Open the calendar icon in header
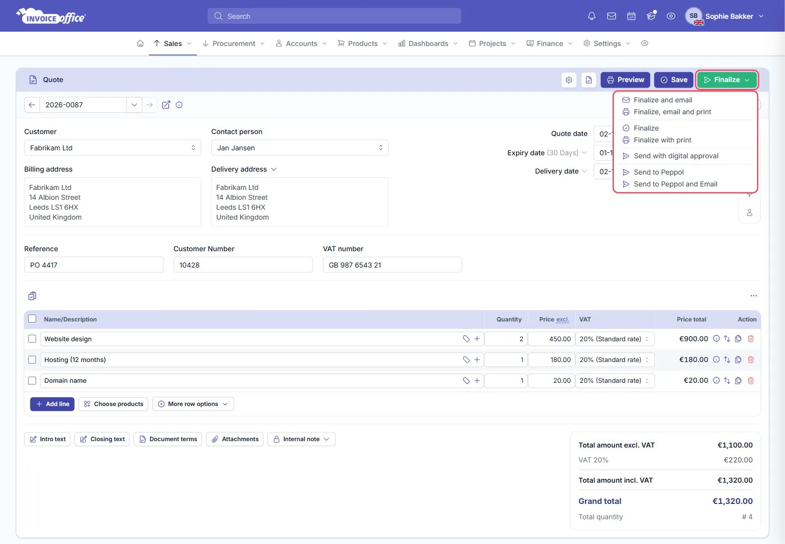This screenshot has height=544, width=785. click(x=631, y=16)
